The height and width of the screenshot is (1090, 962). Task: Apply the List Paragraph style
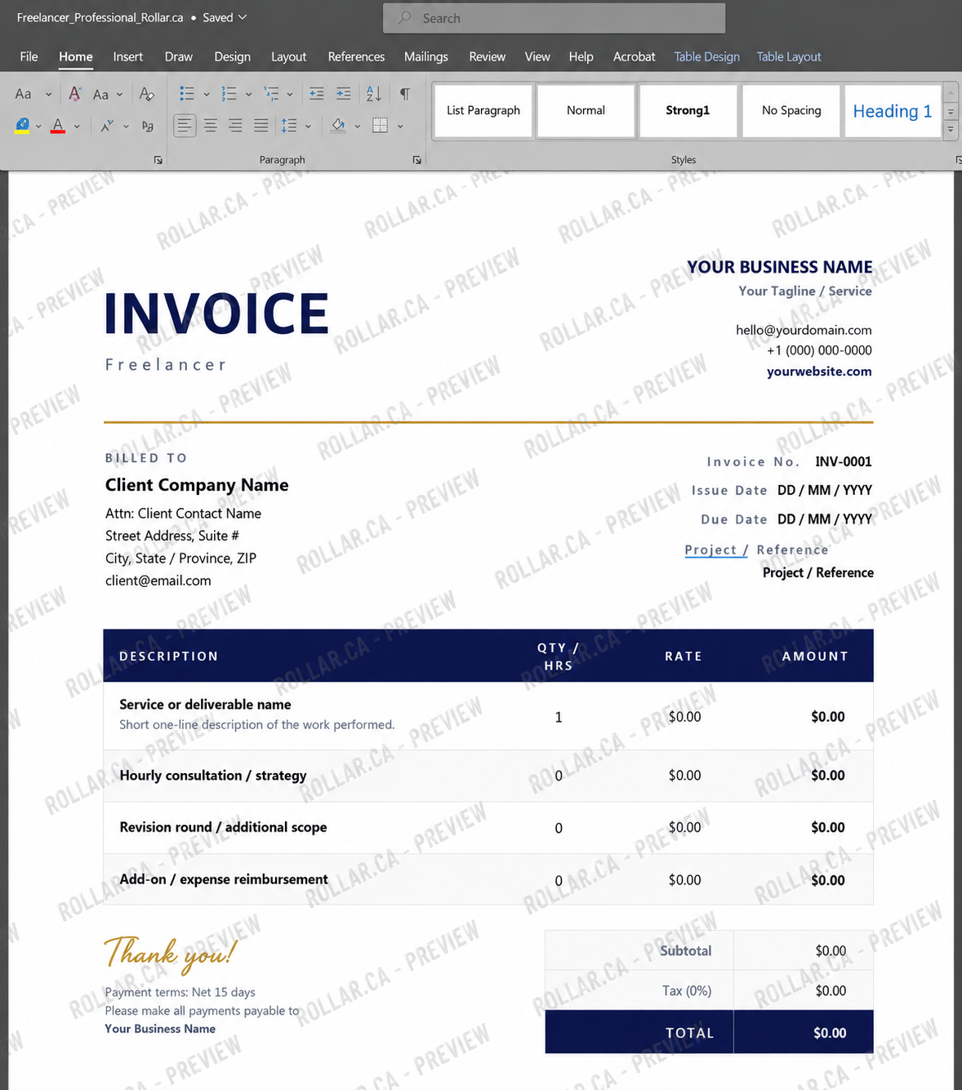pos(483,110)
